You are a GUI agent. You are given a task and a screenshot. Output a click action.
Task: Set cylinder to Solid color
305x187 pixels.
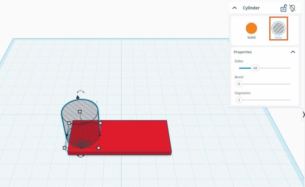coord(251,28)
